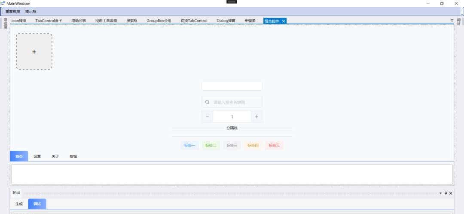464x214 pixels.
Task: Click the gray 标签三 tag
Action: point(232,145)
